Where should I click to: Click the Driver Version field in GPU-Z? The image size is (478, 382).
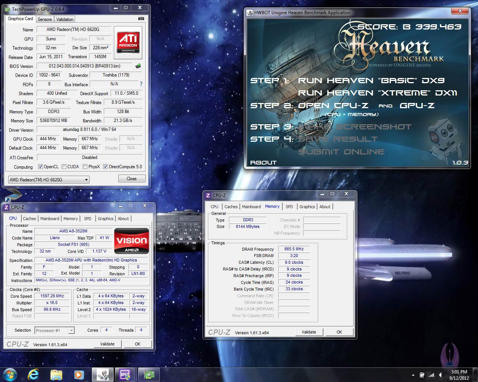(89, 129)
